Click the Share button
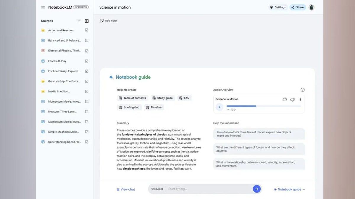This screenshot has height=199, width=355. 297,7
